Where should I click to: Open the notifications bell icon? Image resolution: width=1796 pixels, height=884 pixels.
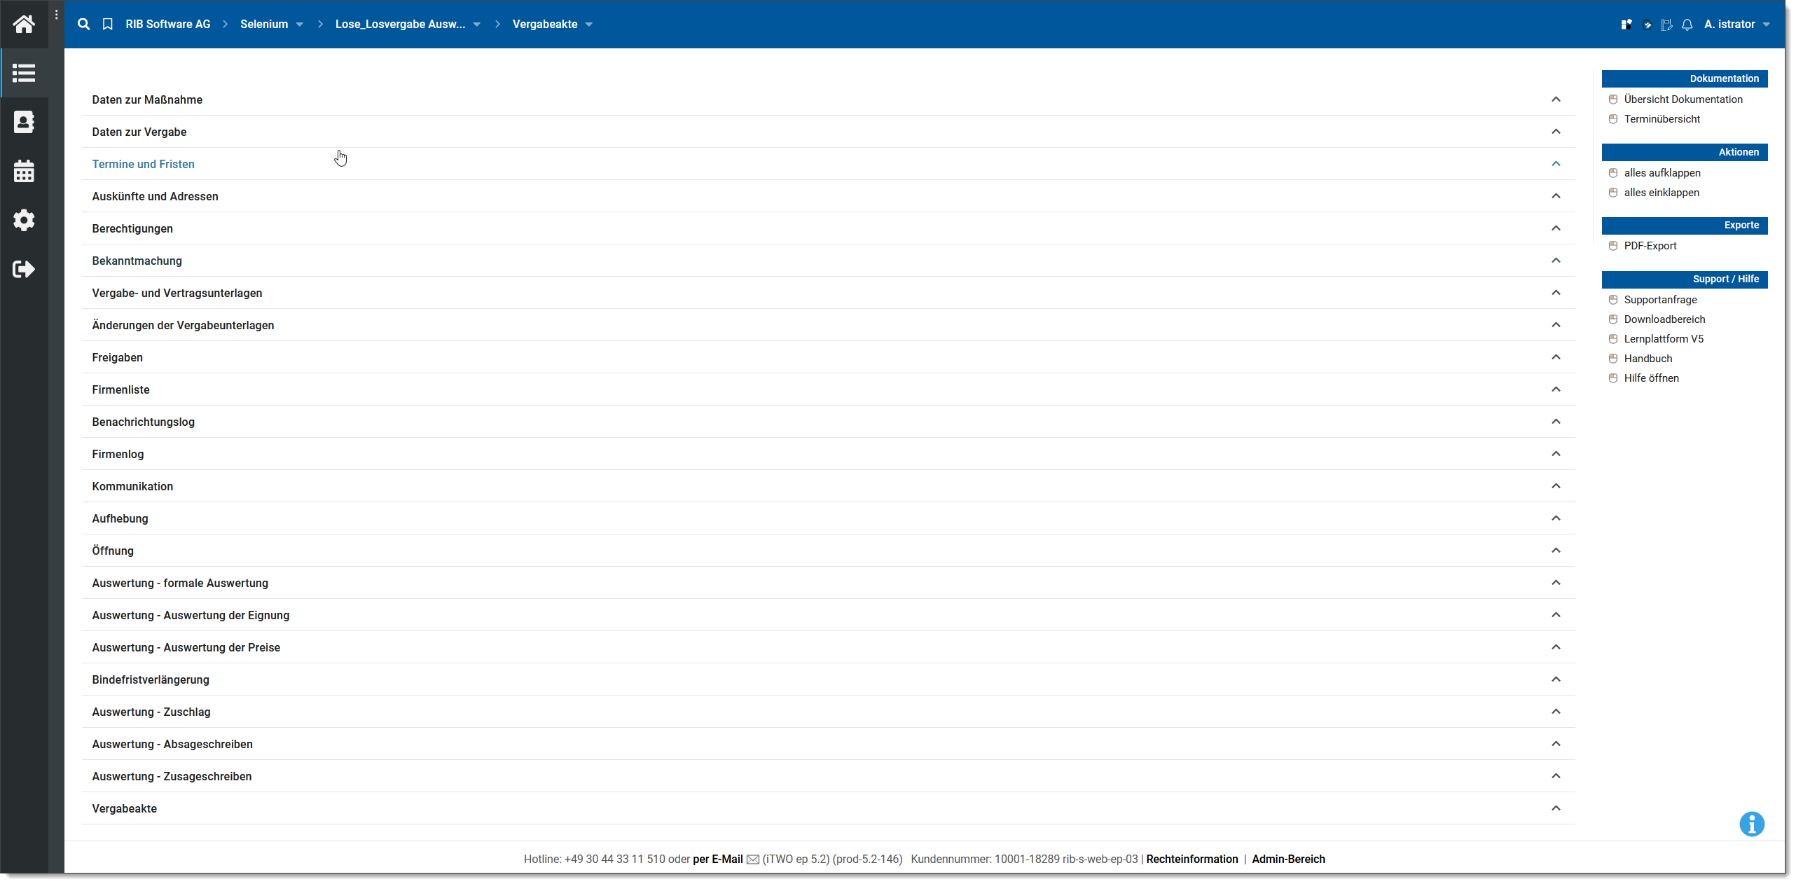[1687, 25]
